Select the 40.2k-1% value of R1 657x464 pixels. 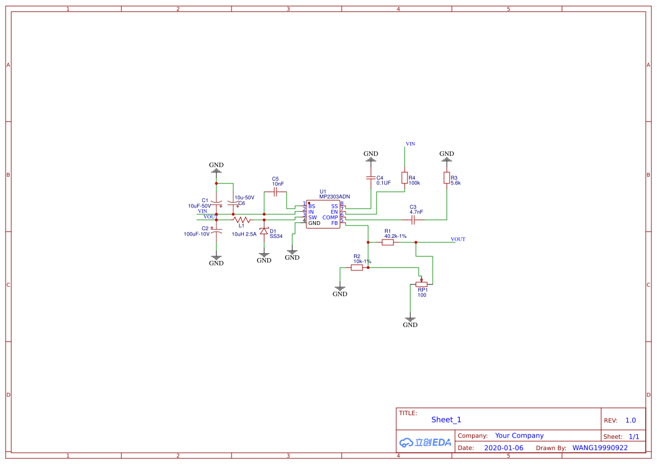(395, 236)
